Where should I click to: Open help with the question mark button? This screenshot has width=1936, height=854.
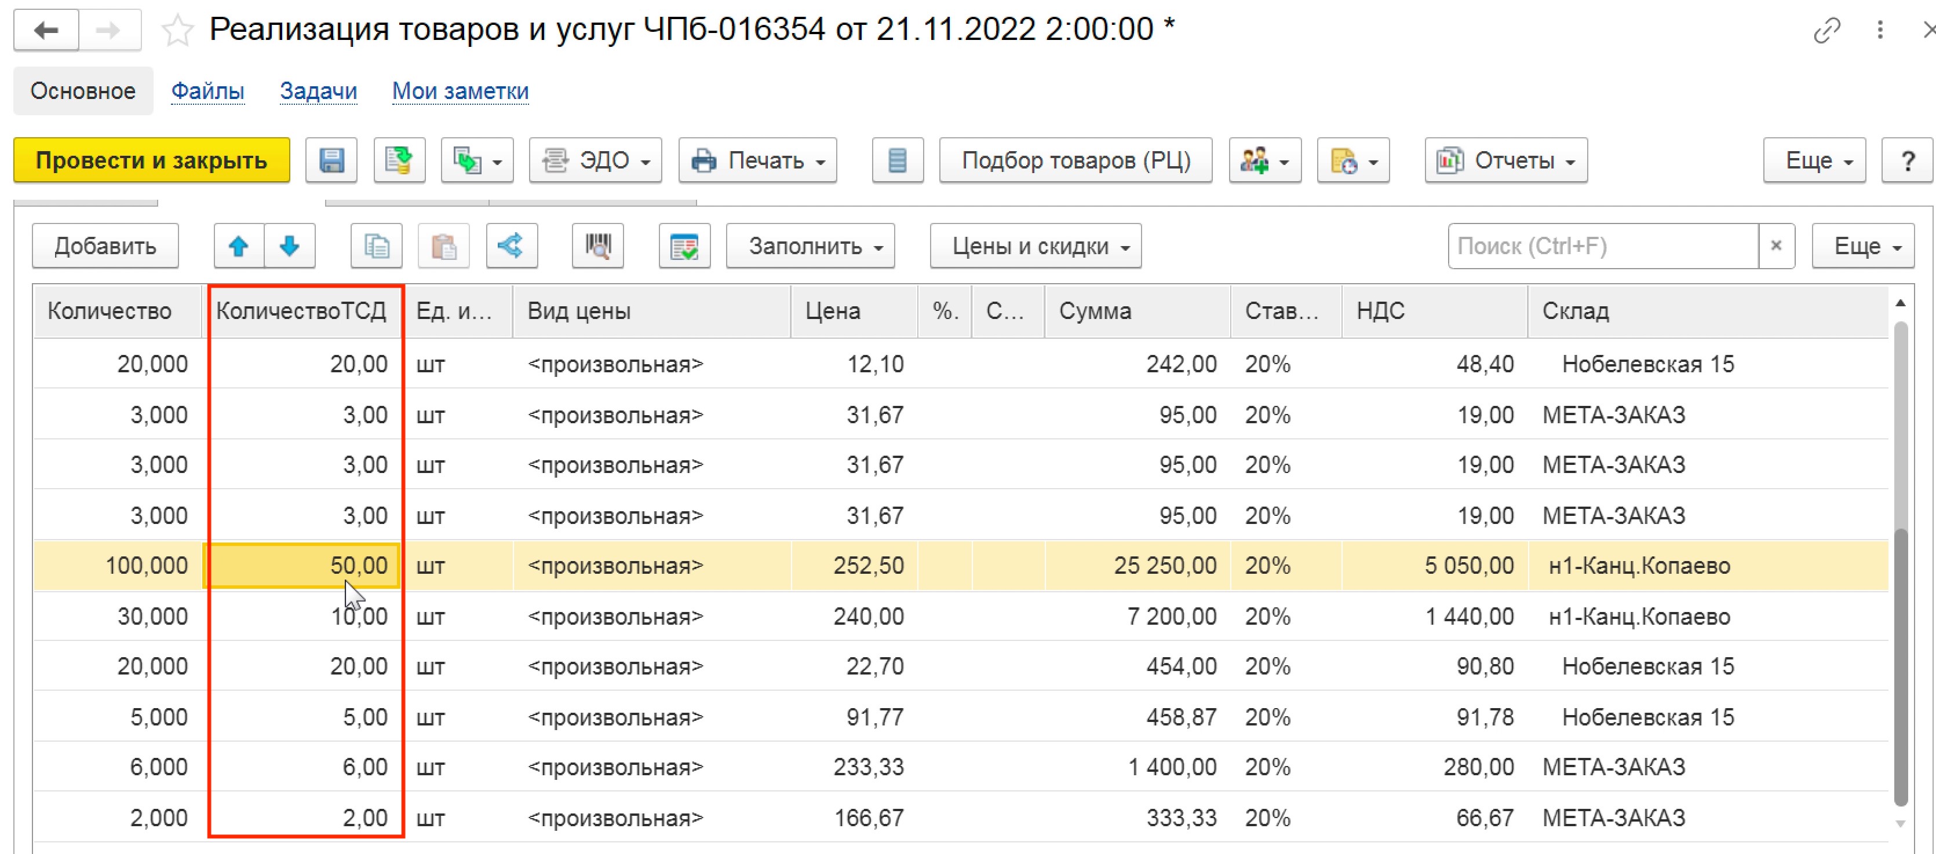pos(1908,160)
